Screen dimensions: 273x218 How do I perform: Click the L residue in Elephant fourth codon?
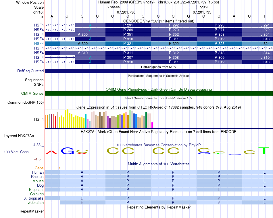(219, 189)
